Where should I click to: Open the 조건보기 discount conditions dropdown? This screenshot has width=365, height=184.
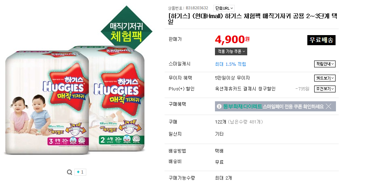[x=325, y=89]
